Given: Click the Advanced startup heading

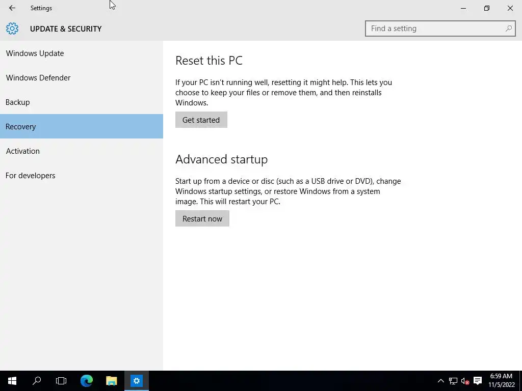Looking at the screenshot, I should tap(221, 159).
